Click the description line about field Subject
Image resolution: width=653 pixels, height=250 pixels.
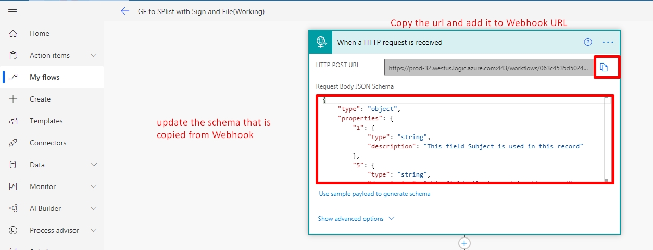point(475,146)
